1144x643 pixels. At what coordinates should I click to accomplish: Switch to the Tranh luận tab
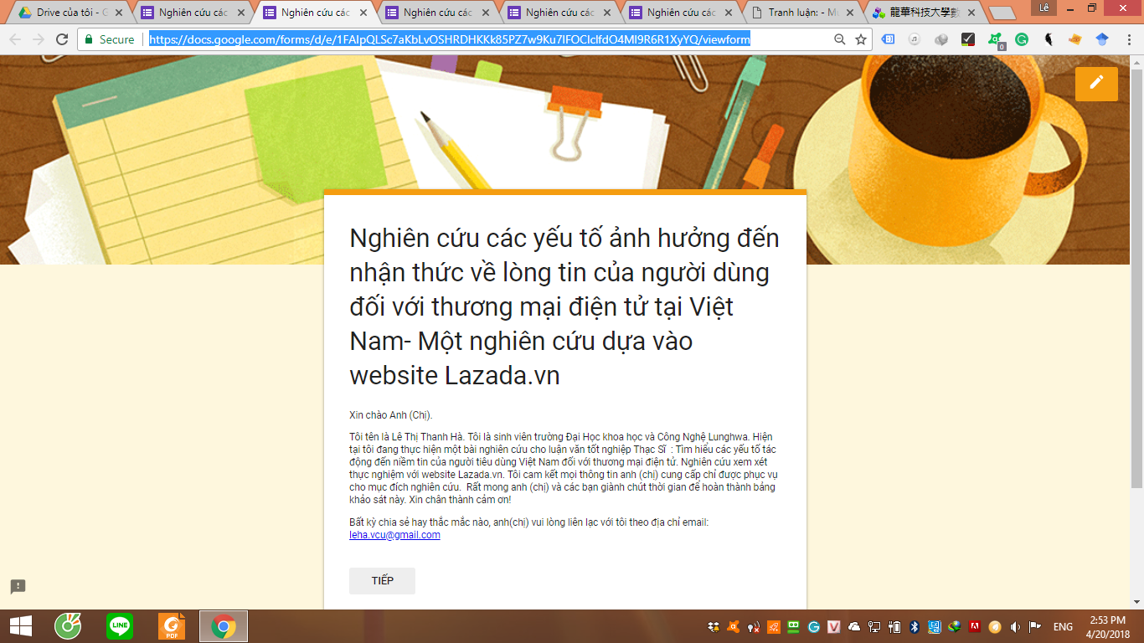pos(802,13)
